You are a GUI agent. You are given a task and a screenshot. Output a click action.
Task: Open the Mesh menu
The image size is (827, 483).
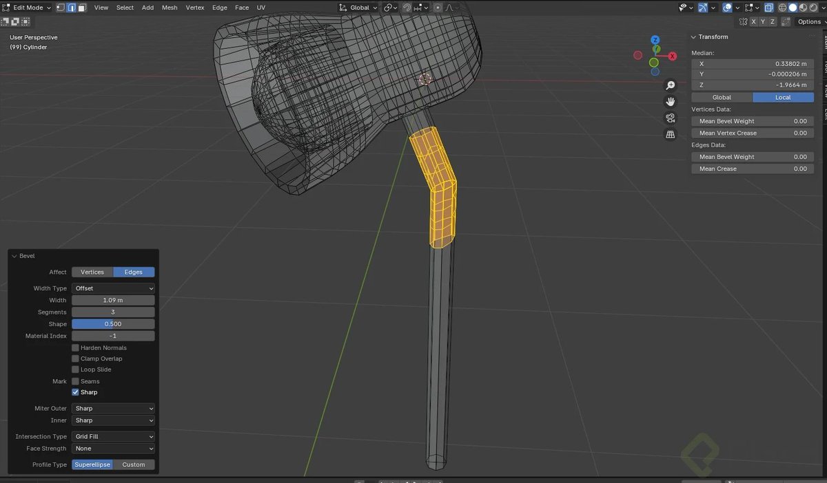click(170, 8)
